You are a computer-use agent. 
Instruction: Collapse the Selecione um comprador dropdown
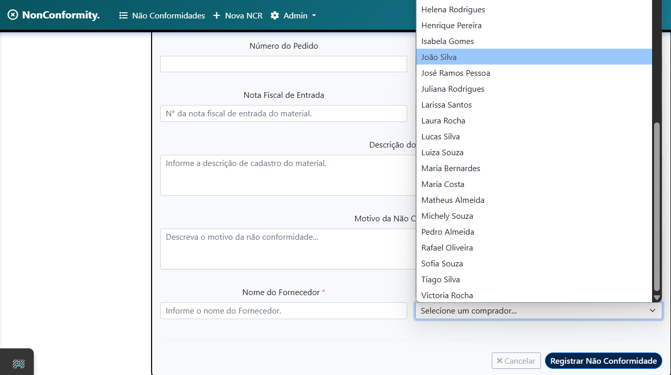coord(652,310)
